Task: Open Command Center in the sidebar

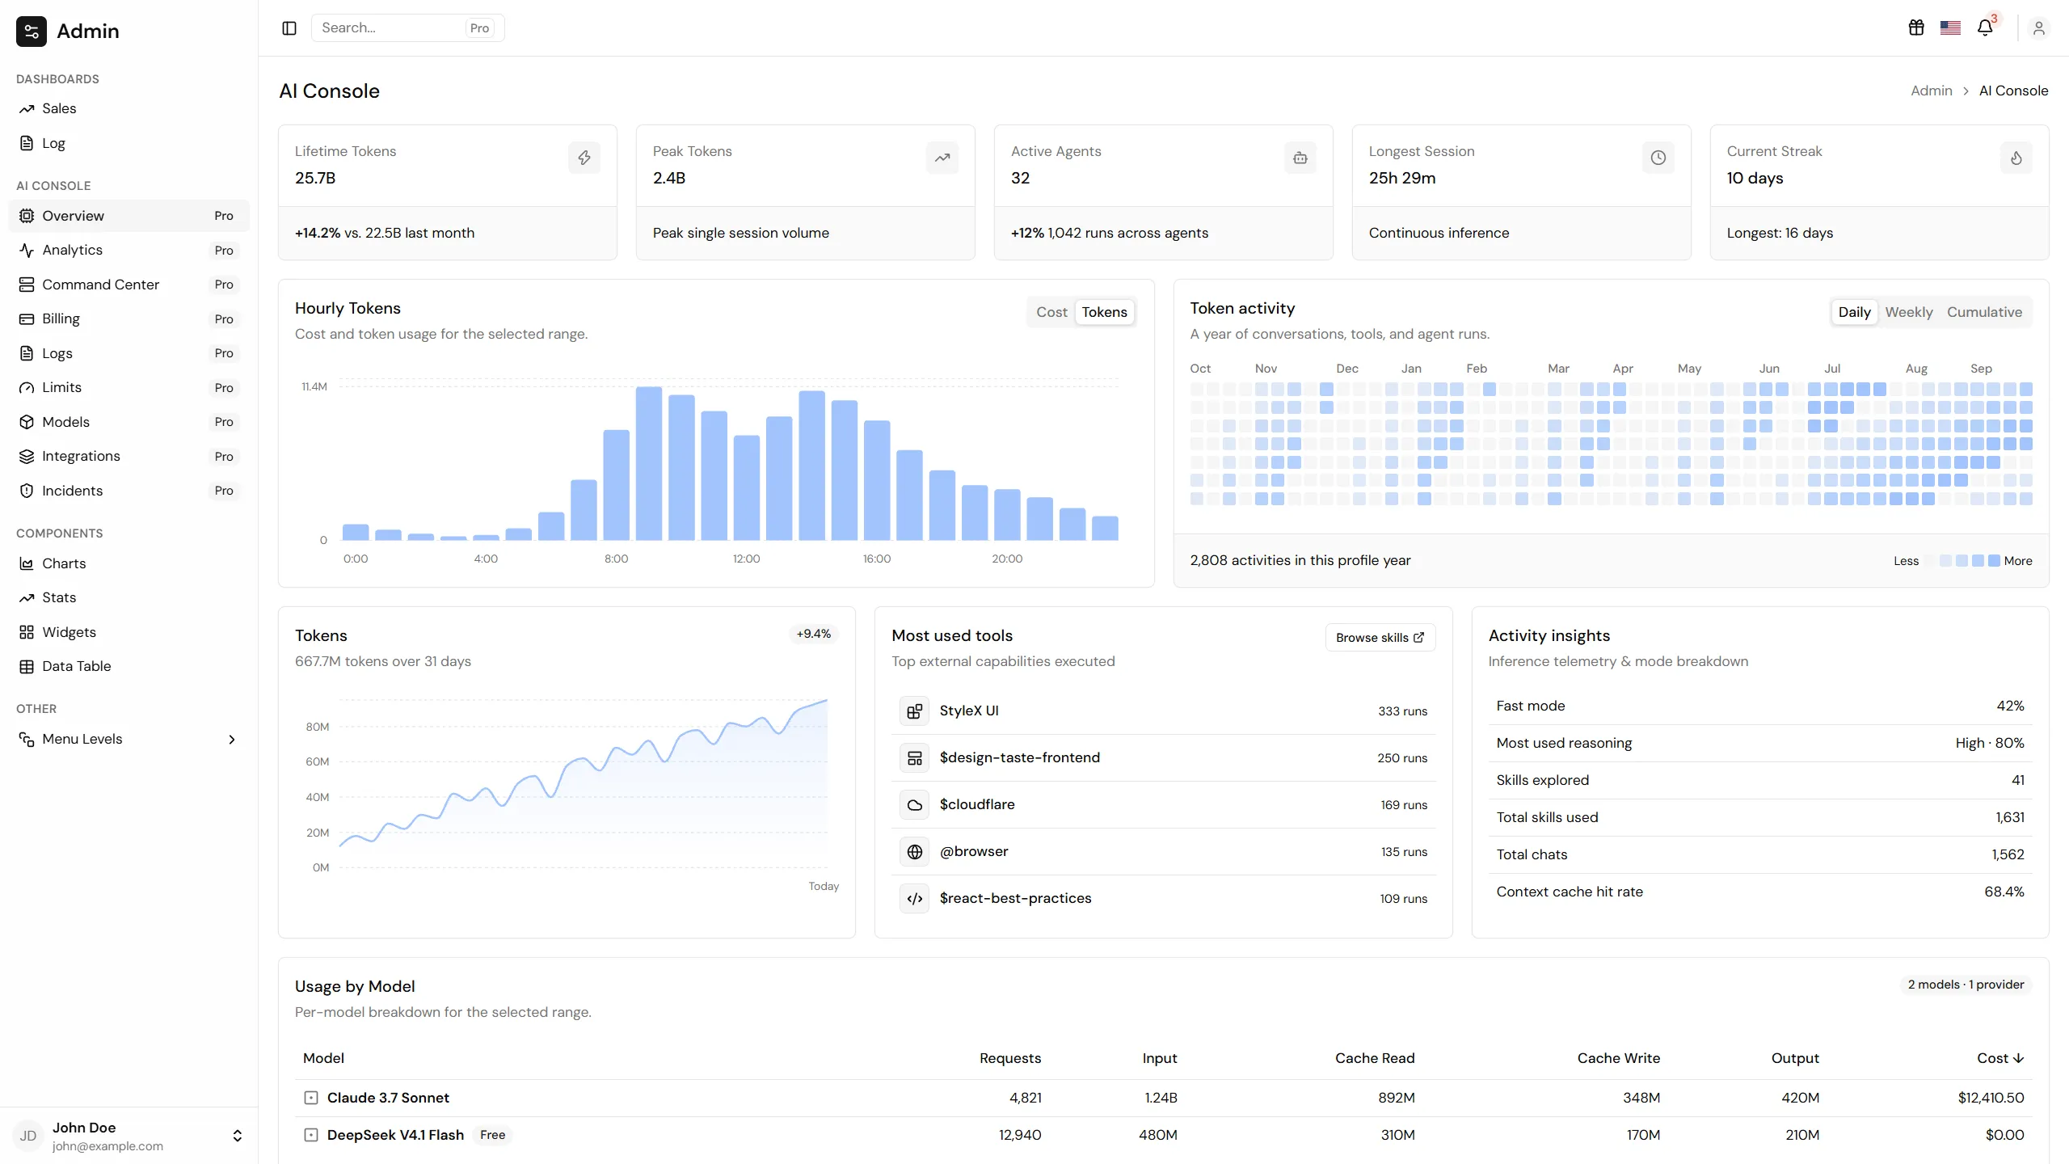Action: pyautogui.click(x=129, y=285)
